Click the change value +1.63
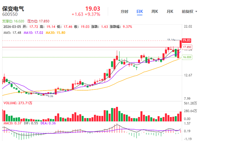The image size is (235, 141). 77,14
